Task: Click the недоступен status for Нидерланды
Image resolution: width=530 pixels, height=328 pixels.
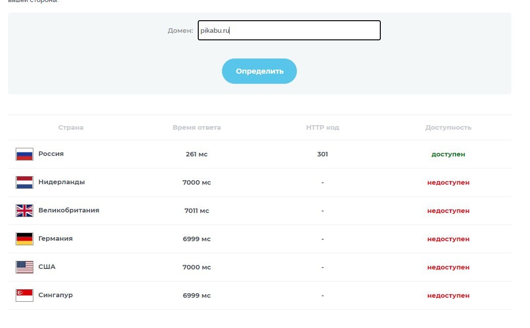Action: click(x=448, y=183)
